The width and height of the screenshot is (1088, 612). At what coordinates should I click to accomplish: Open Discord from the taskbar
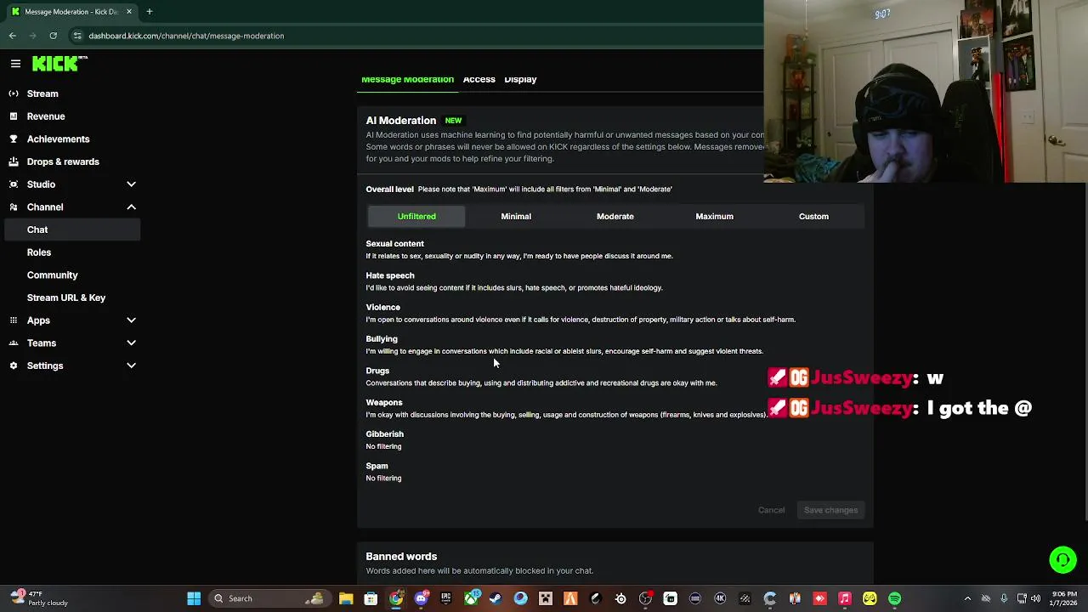421,598
